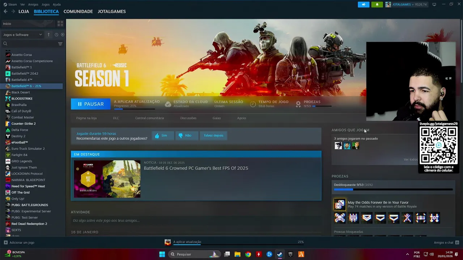Screen dimensions: 463x260
Task: Select Black Desert in the library
Action: pyautogui.click(x=20, y=92)
